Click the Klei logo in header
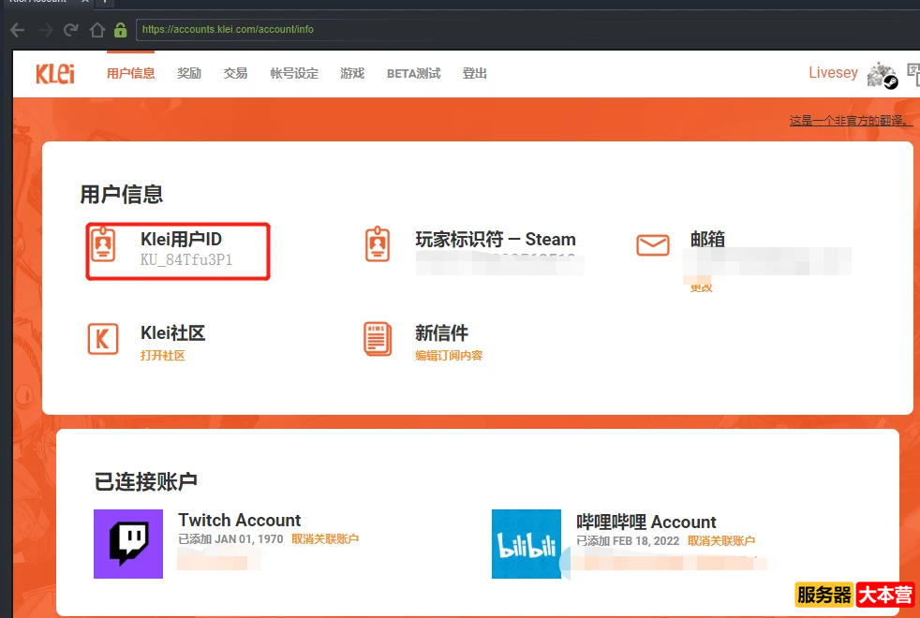 (x=55, y=74)
